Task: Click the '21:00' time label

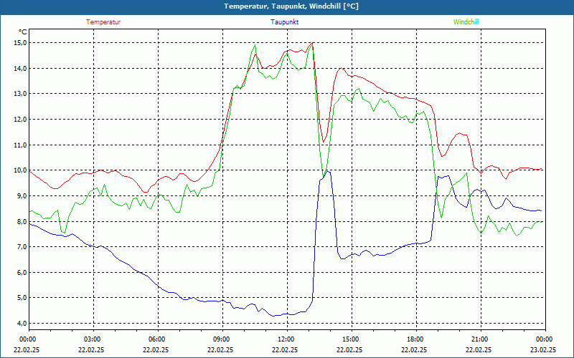Action: point(479,339)
